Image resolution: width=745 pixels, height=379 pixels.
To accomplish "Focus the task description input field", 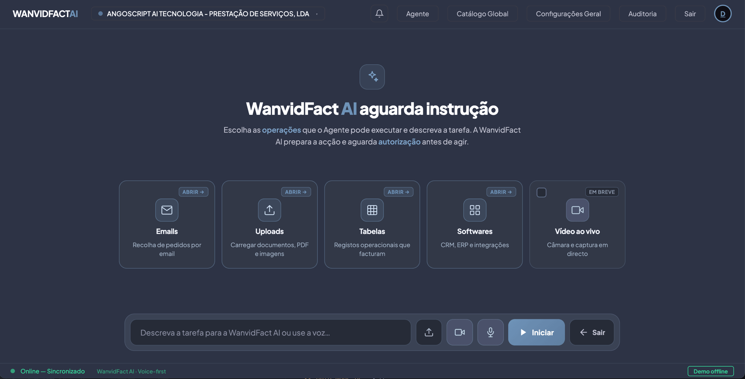I will pos(270,332).
